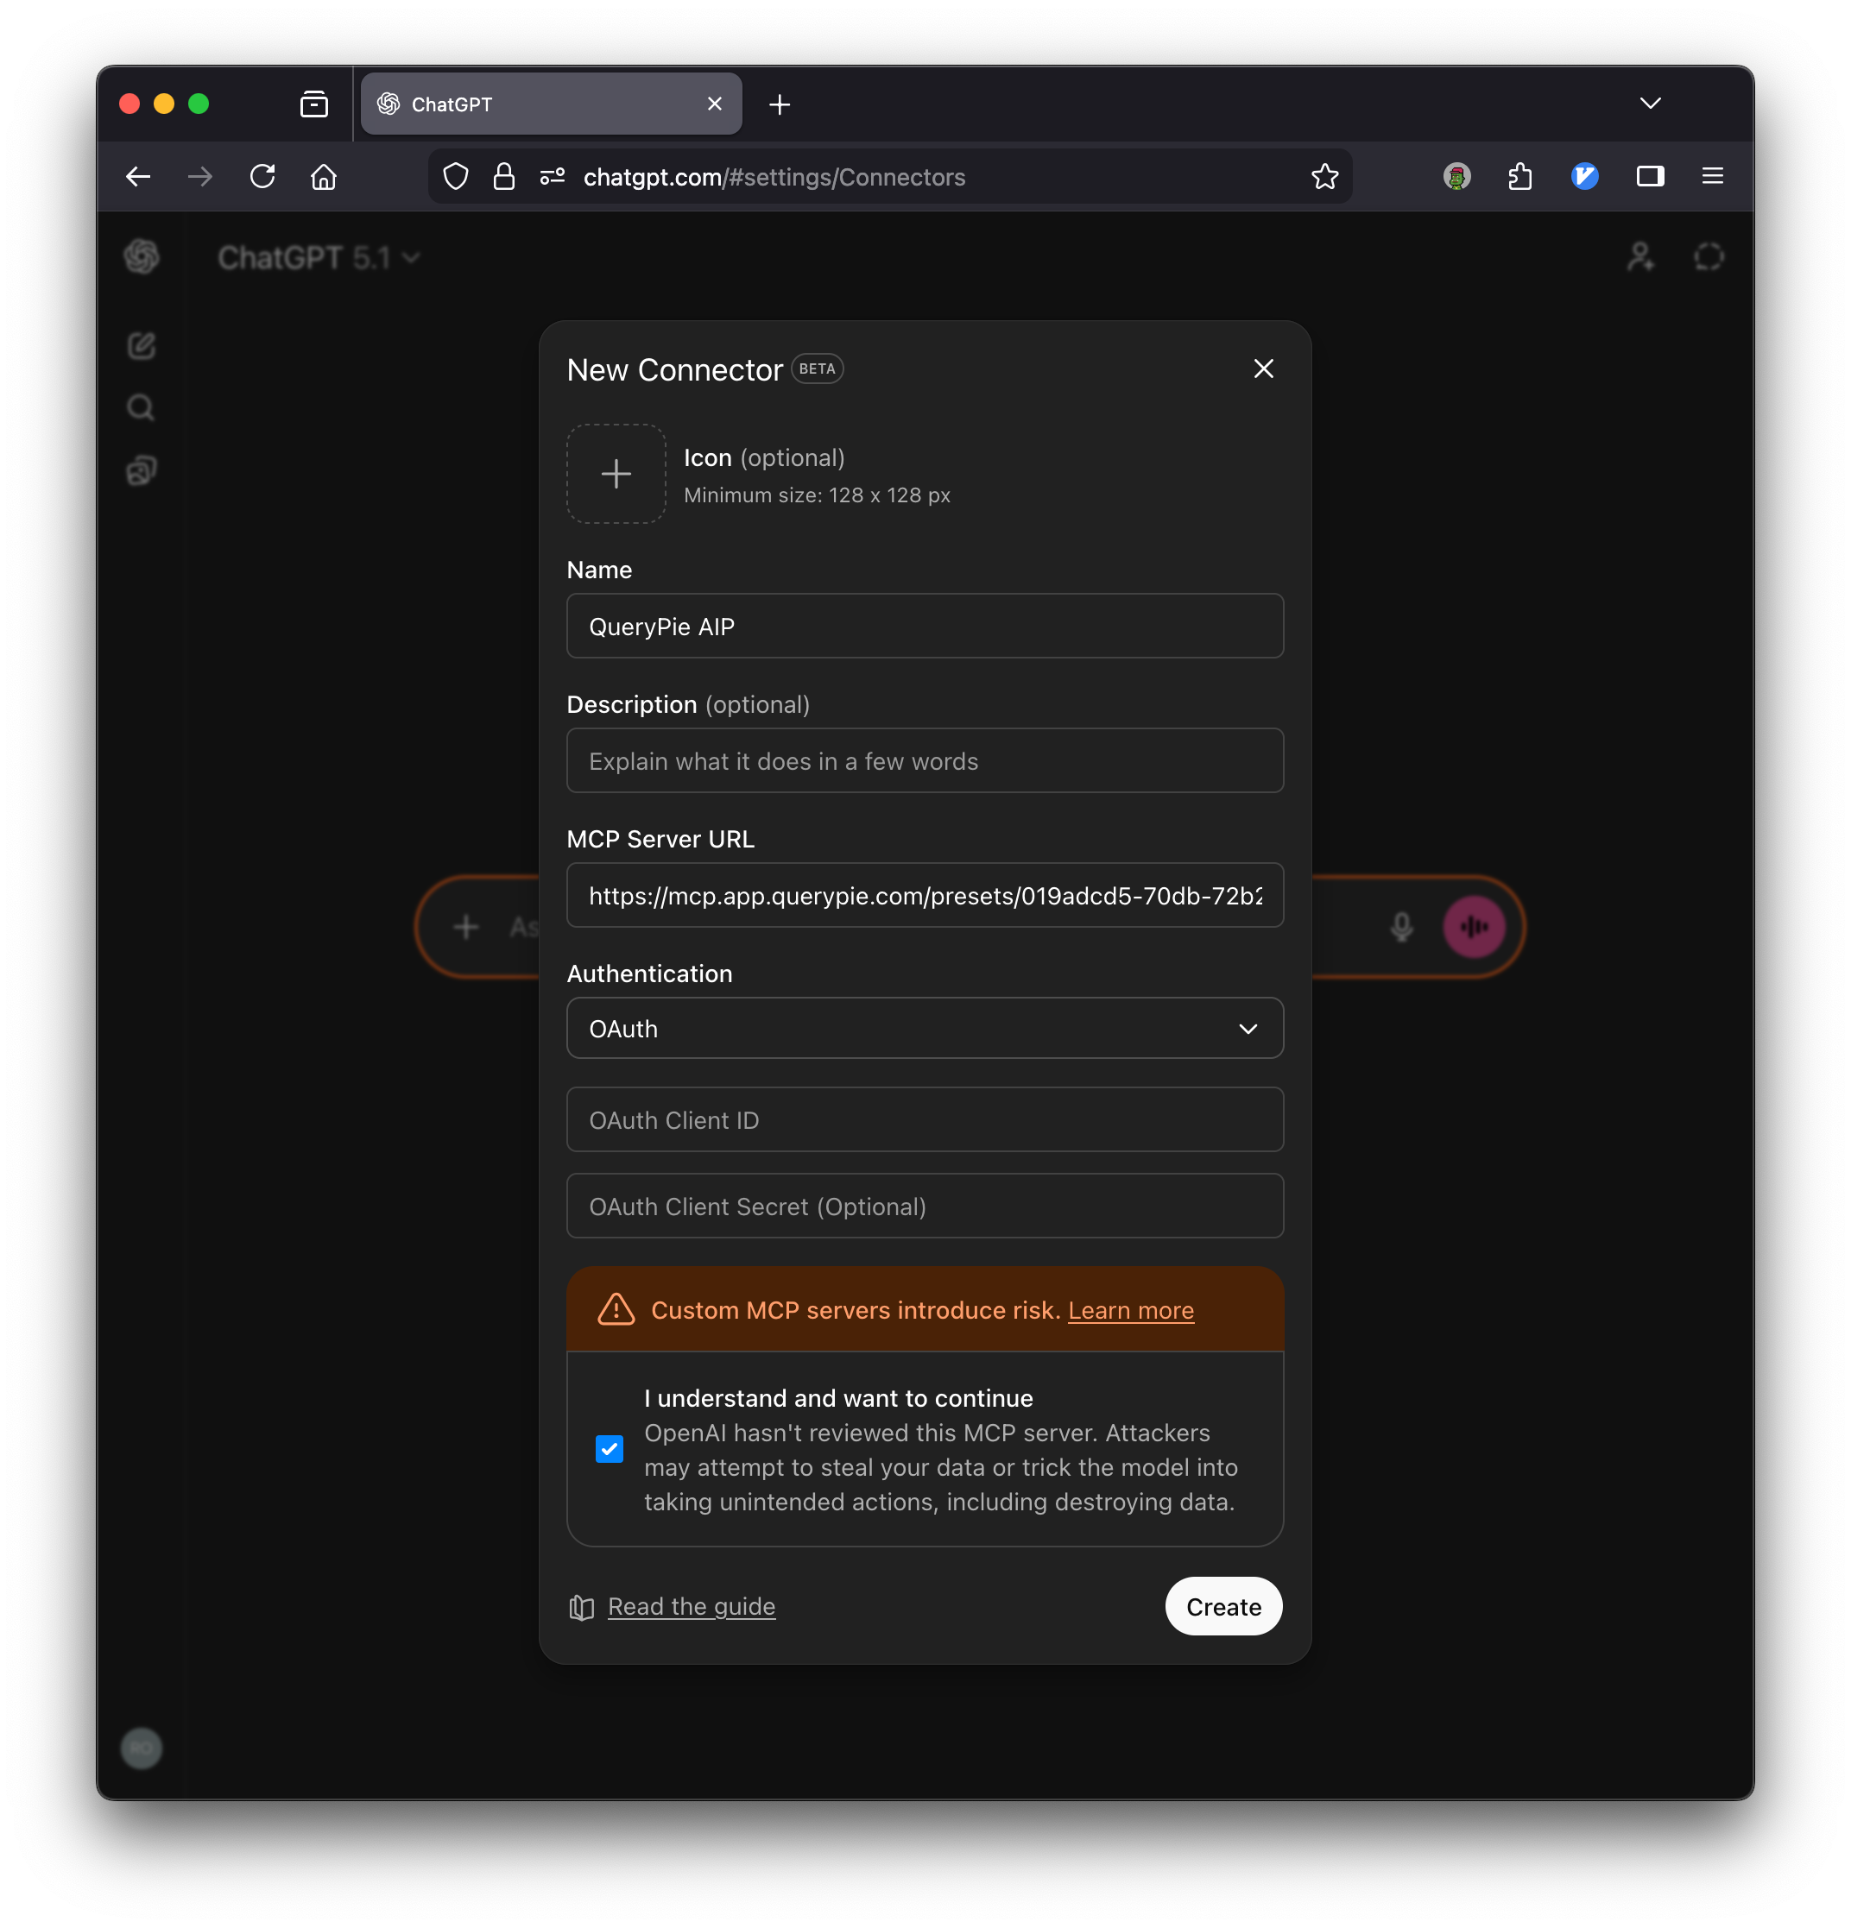Close the ChatGPT tab
Screen dimensions: 1851x1928
[x=715, y=104]
